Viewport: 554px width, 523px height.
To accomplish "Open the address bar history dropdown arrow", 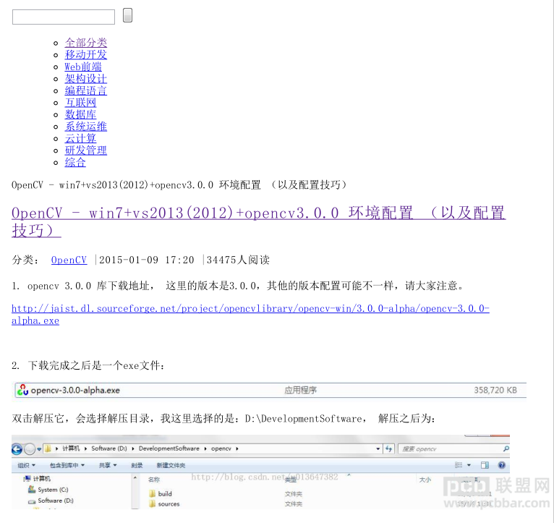I will [378, 448].
